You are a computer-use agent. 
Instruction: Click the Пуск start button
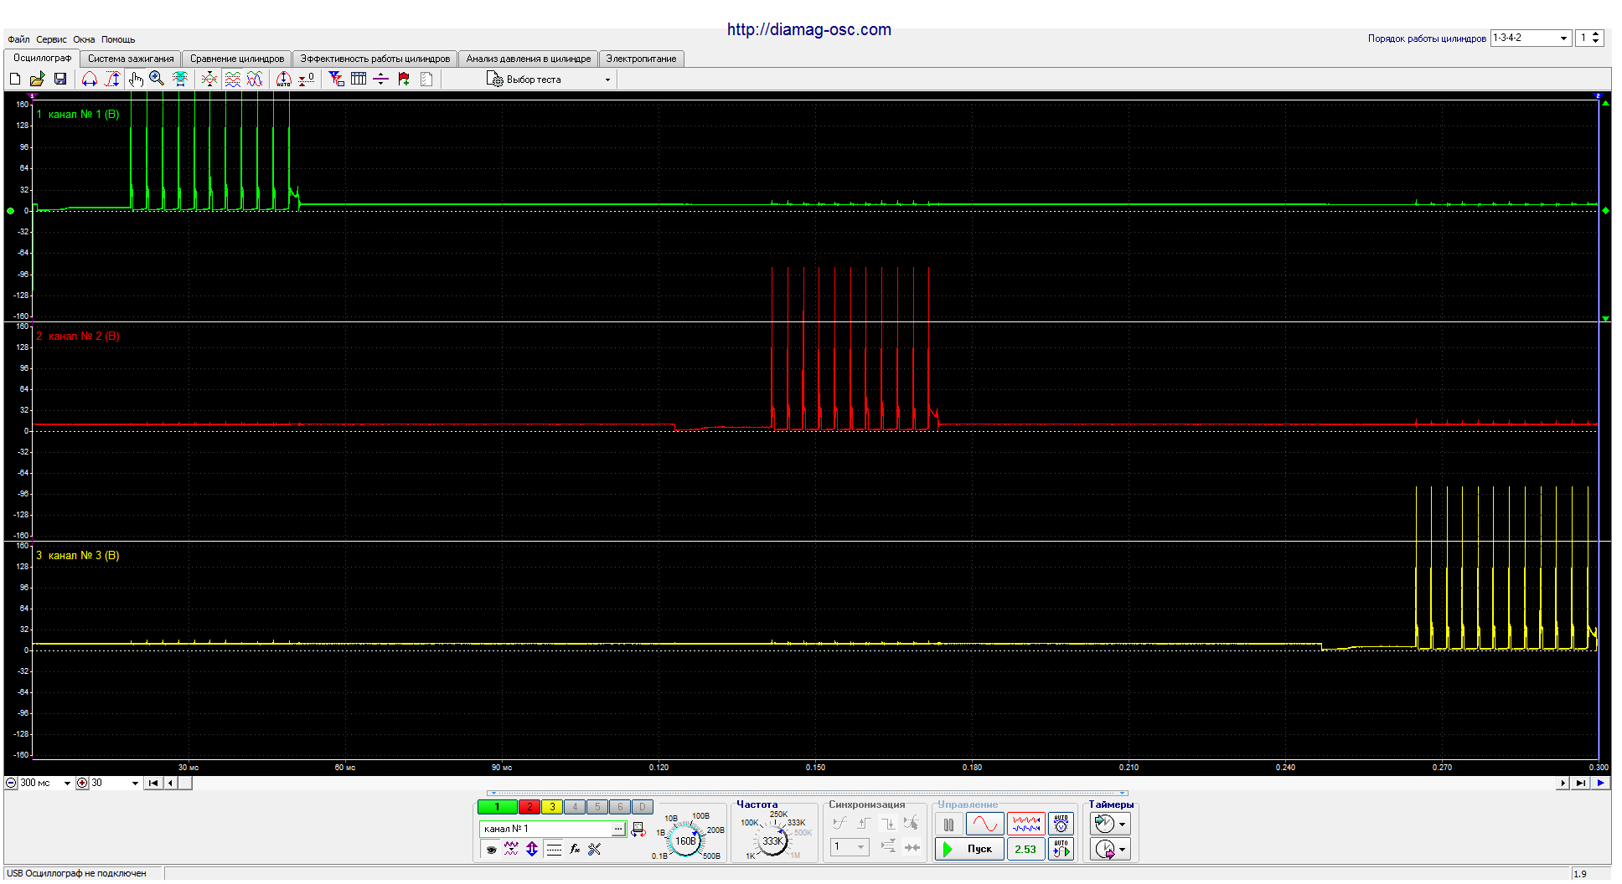[x=969, y=849]
